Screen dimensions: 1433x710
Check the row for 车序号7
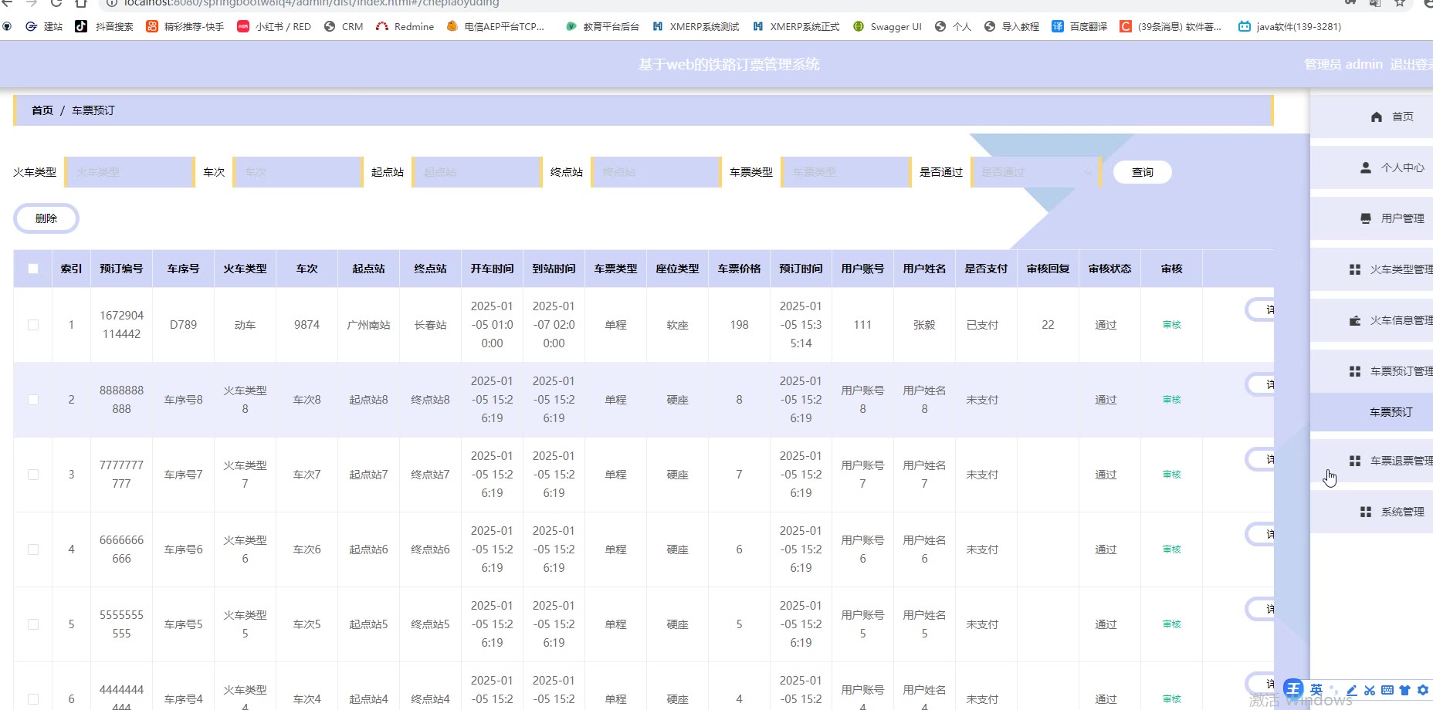(x=33, y=475)
